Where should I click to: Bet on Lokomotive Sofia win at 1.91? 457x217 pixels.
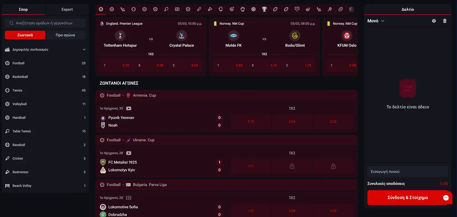[x=251, y=211]
